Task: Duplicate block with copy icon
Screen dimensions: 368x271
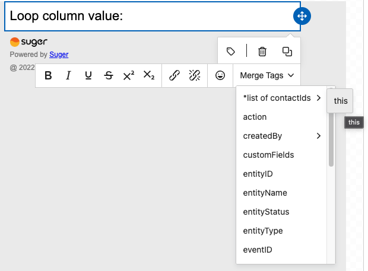Action: click(x=287, y=52)
